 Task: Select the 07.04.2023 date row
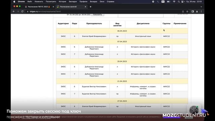pos(122,42)
